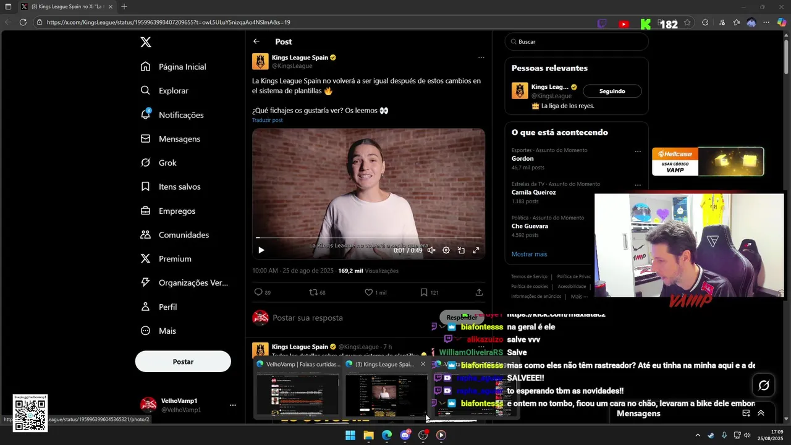Click Mostrar mais under trends

[529, 254]
